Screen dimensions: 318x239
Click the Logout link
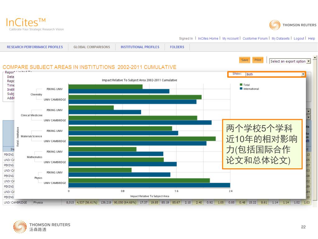pyautogui.click(x=299, y=38)
